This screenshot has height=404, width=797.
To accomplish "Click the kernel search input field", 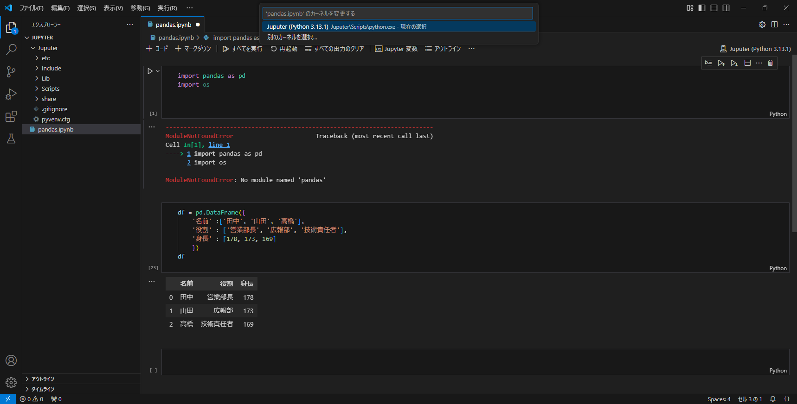I will pos(398,13).
